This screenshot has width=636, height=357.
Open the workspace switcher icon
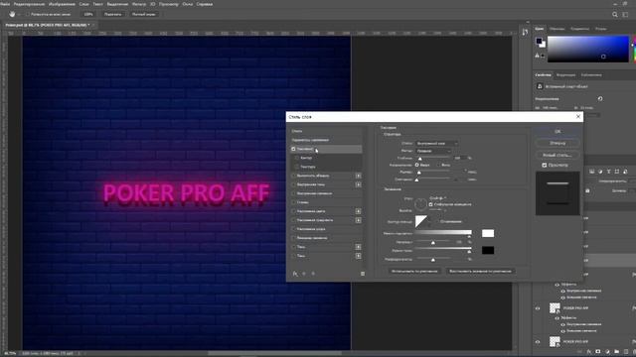(625, 14)
